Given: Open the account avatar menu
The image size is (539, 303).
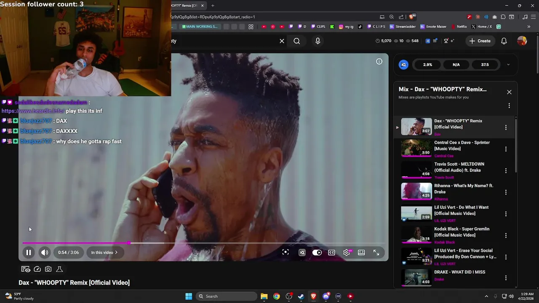Looking at the screenshot, I should tap(522, 41).
